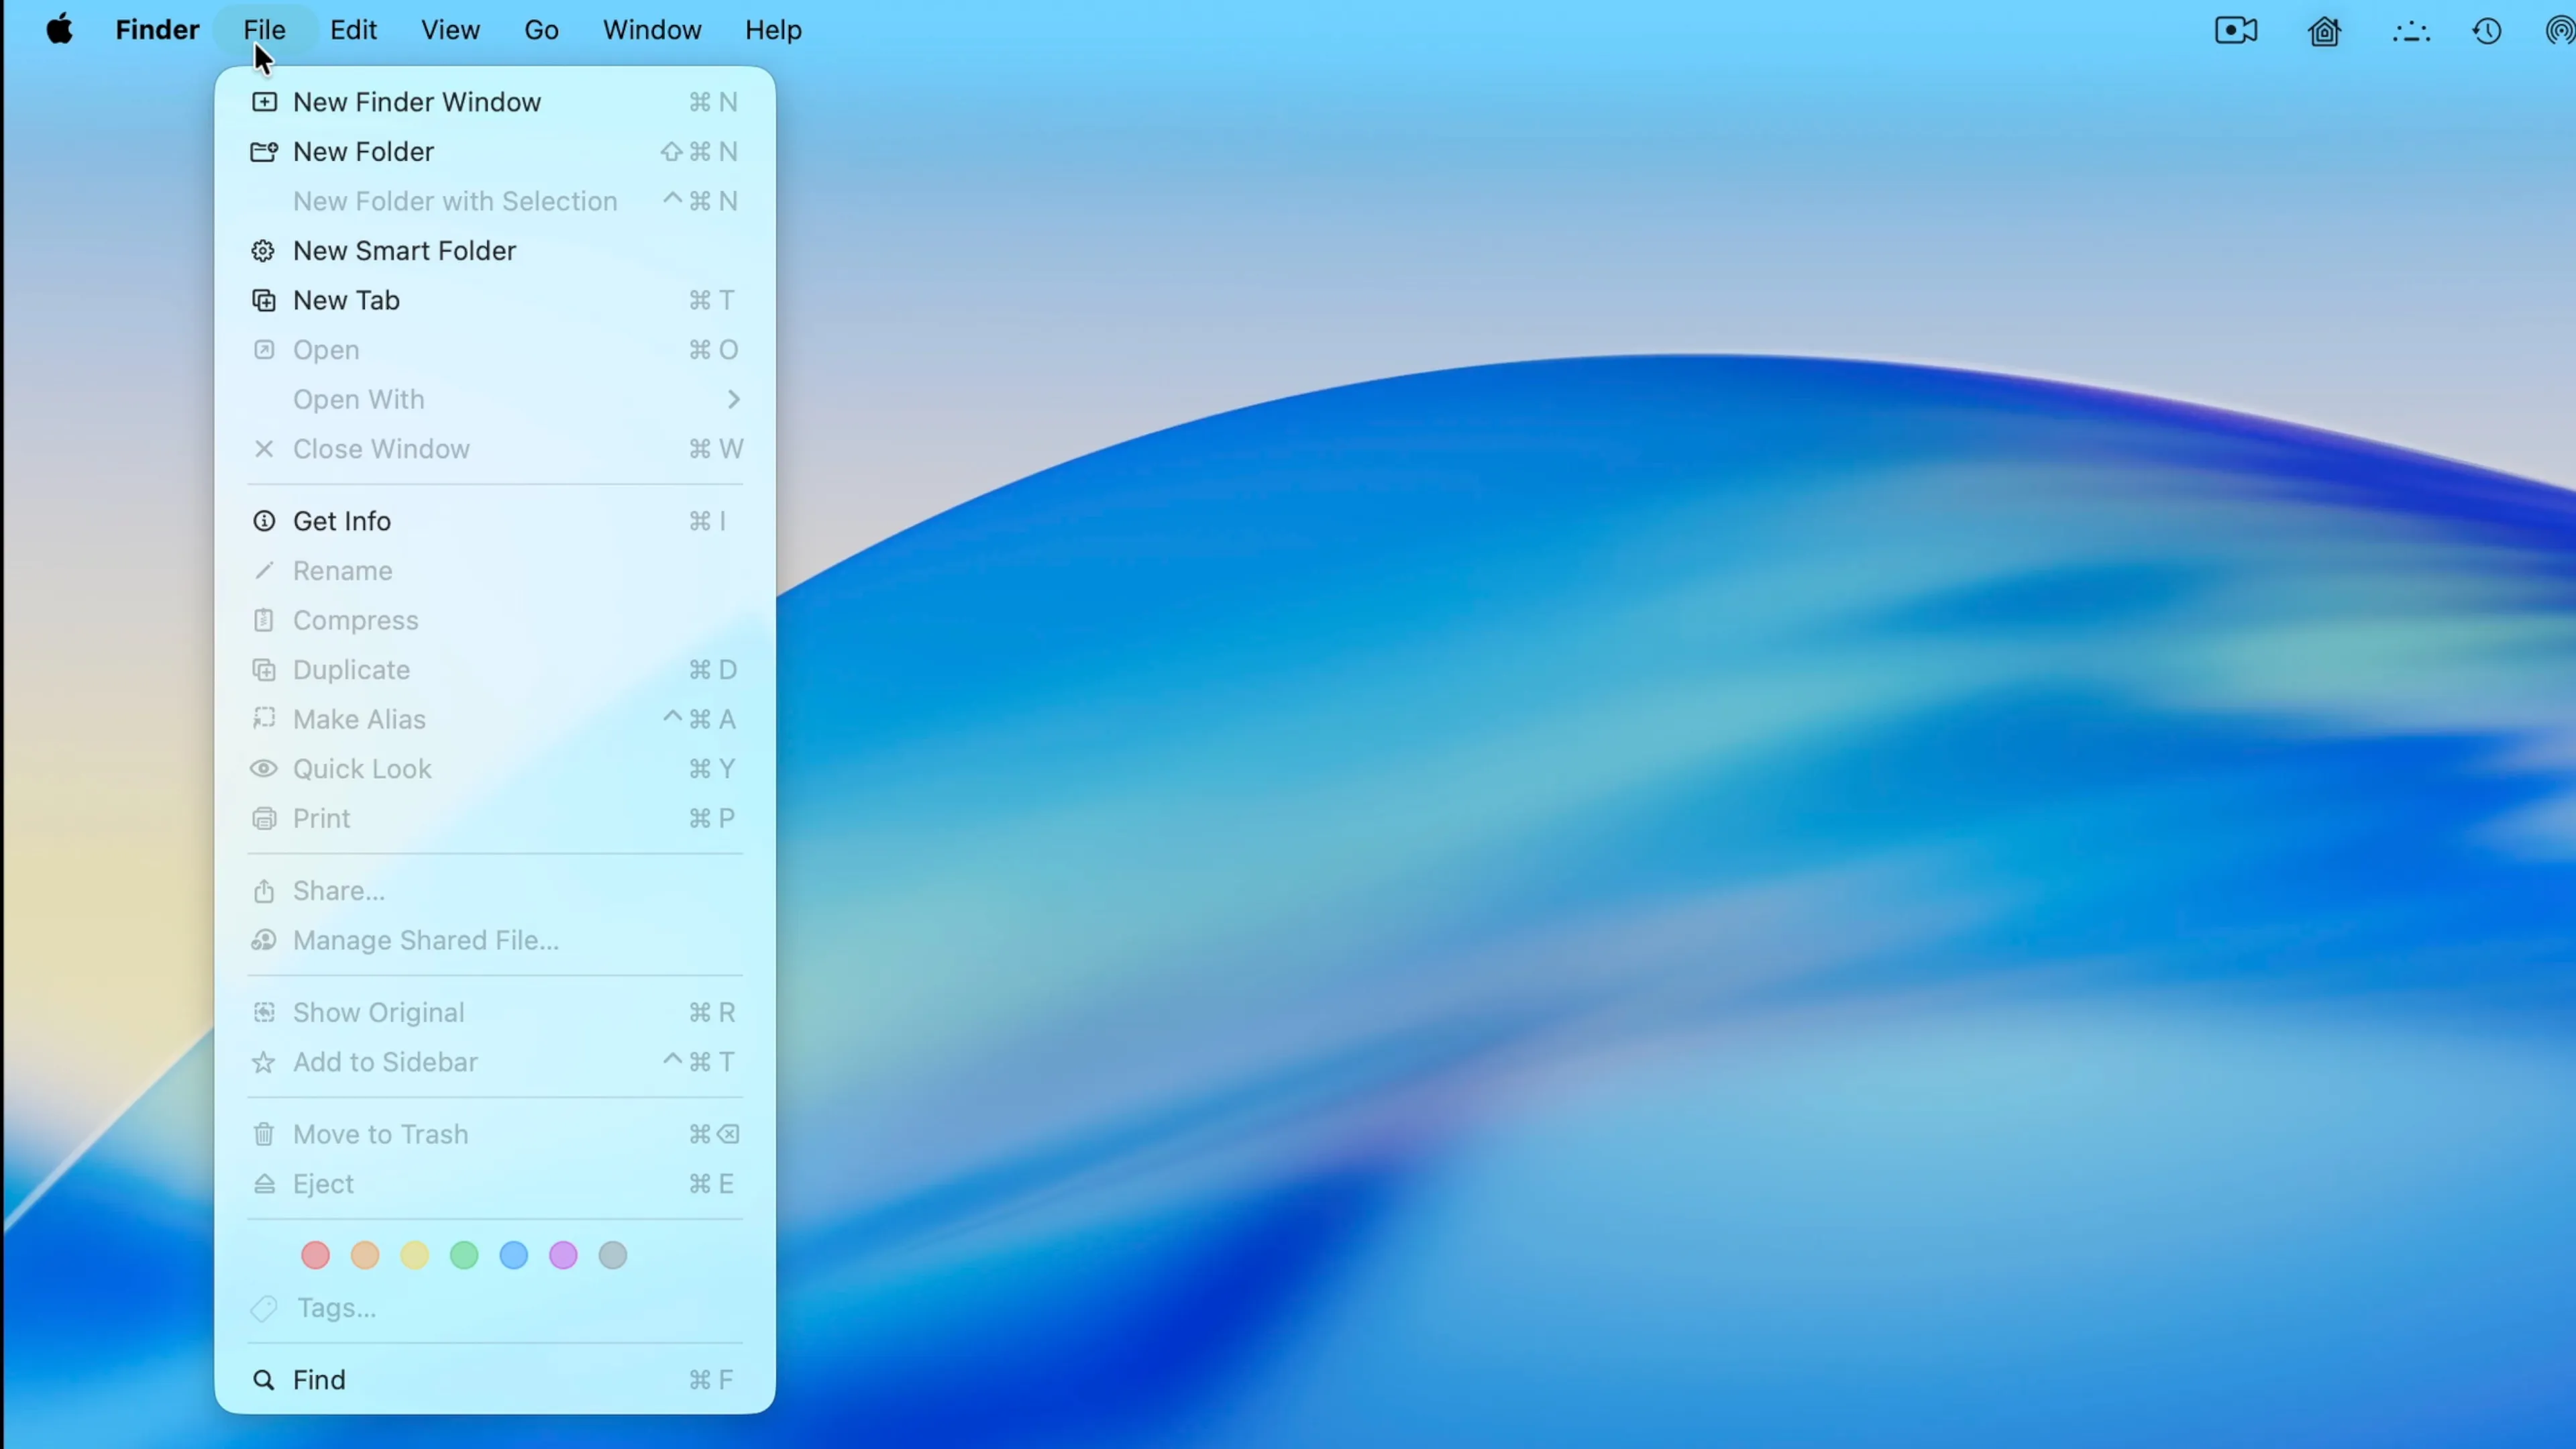Expand the Open With submenu arrow
The height and width of the screenshot is (1449, 2576).
pos(733,399)
